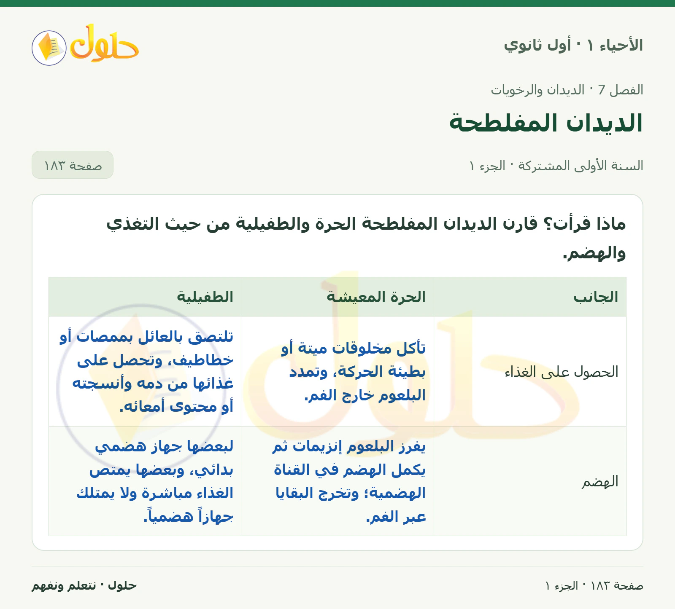Click the question text starting with ماذا قرأت؟
This screenshot has height=609, width=675.
pyautogui.click(x=366, y=238)
